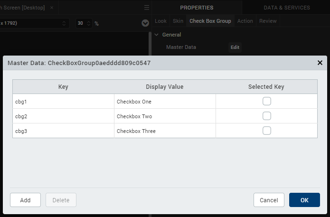
Task: Switch to the DATA & SERVICES tab
Action: pyautogui.click(x=287, y=8)
